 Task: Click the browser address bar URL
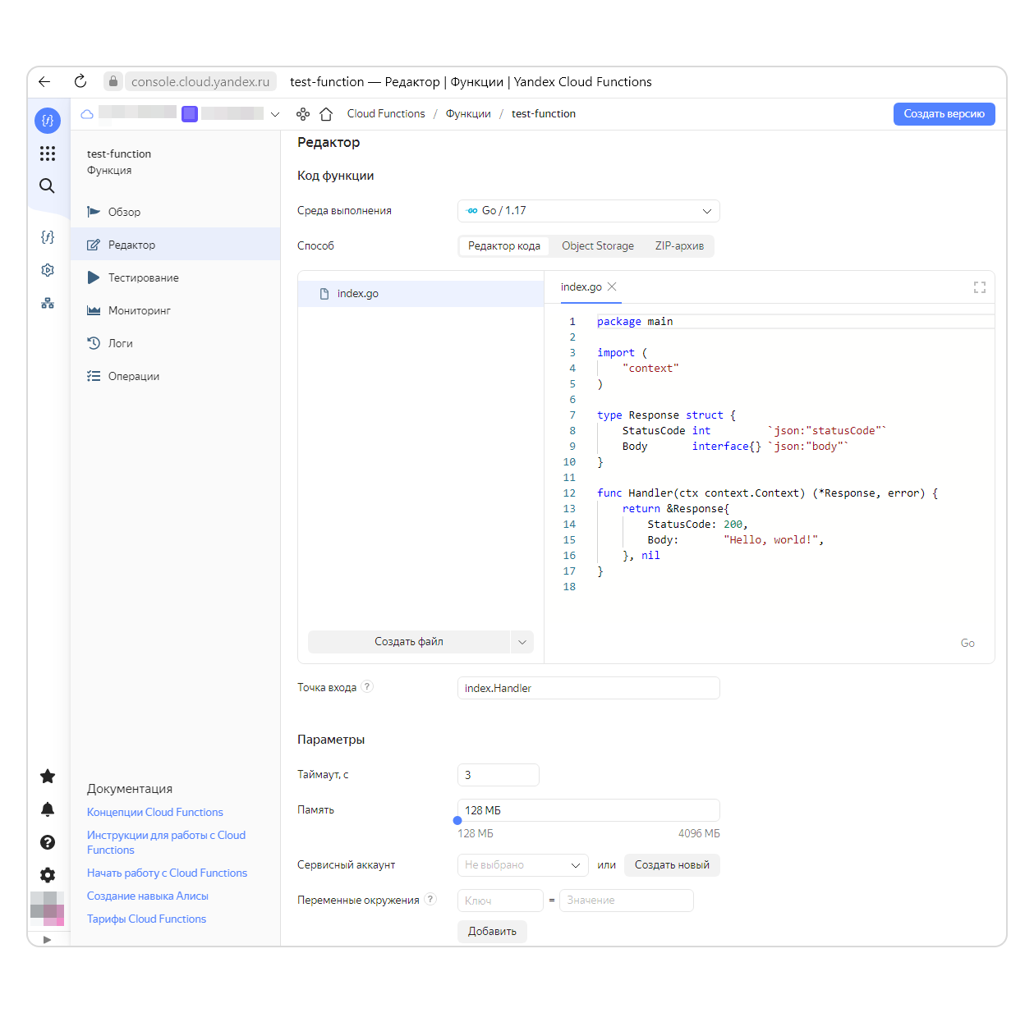(x=200, y=81)
